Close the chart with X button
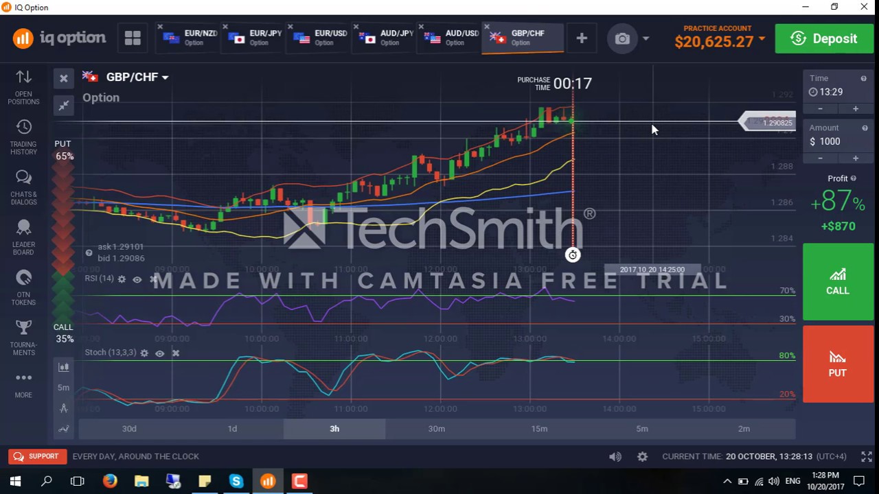This screenshot has height=494, width=879. point(64,78)
